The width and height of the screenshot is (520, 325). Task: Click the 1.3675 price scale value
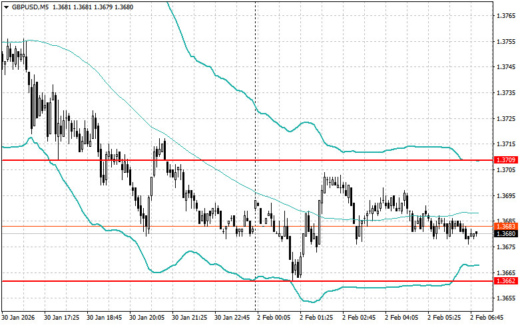point(506,247)
